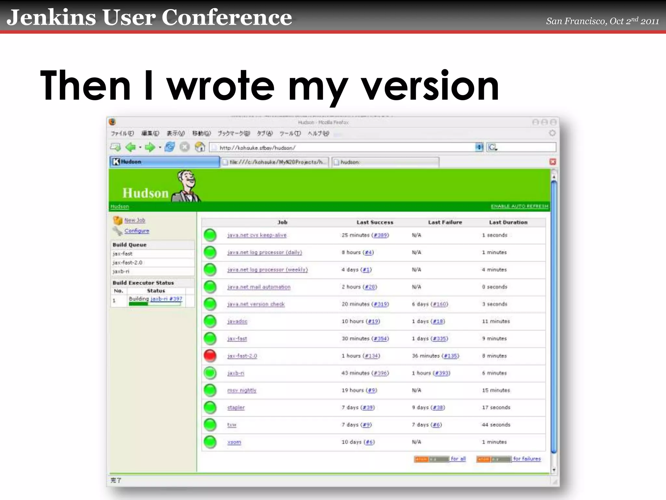Enable auto refresh link
666x500 pixels.
pyautogui.click(x=519, y=206)
